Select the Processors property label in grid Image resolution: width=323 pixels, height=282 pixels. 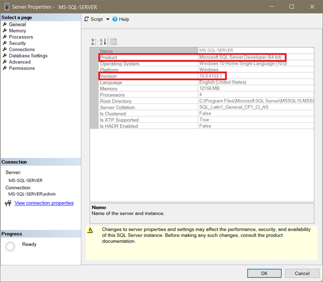tap(112, 95)
